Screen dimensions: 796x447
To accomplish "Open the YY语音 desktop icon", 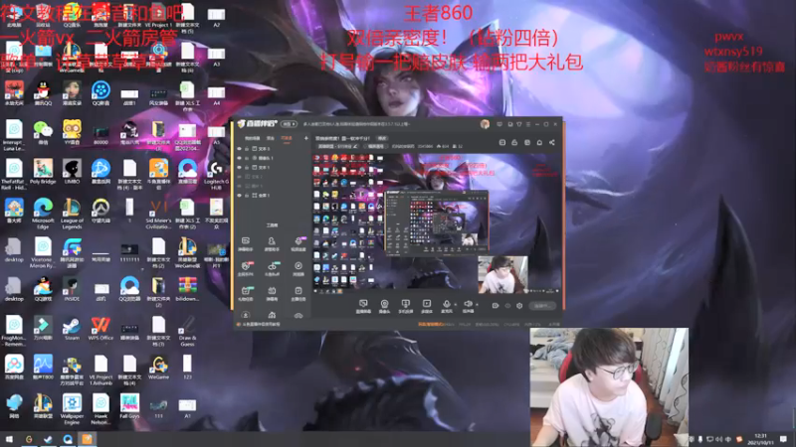I will [72, 132].
